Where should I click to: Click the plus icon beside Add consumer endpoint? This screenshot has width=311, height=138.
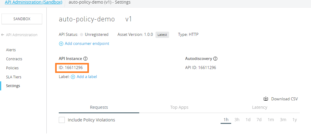point(61,44)
